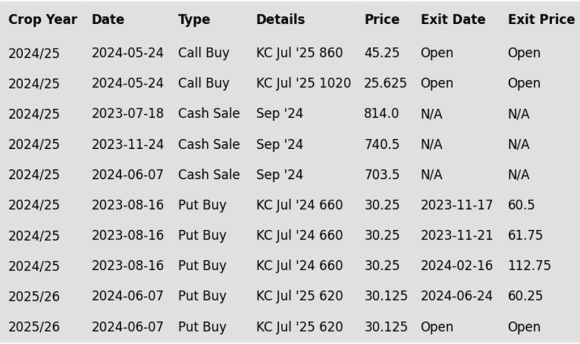Viewport: 580px width, 344px height.
Task: Click the Price column header
Action: coord(382,20)
